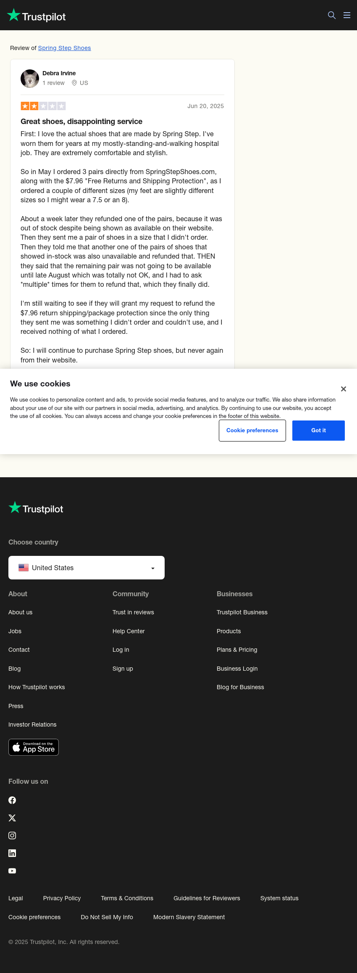
Task: Click the Trustpilot logo in the footer
Action: [x=36, y=508]
